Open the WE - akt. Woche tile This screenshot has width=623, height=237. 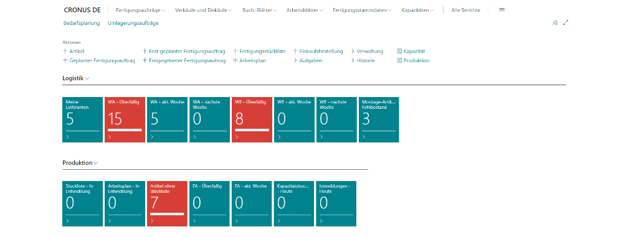point(295,119)
